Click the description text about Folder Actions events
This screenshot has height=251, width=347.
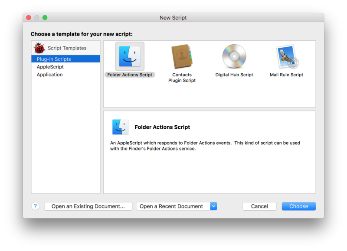click(205, 146)
